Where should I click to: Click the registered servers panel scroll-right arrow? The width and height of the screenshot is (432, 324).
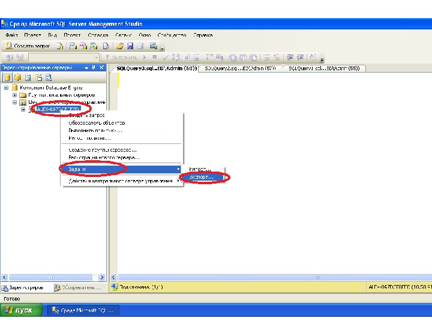pyautogui.click(x=101, y=277)
